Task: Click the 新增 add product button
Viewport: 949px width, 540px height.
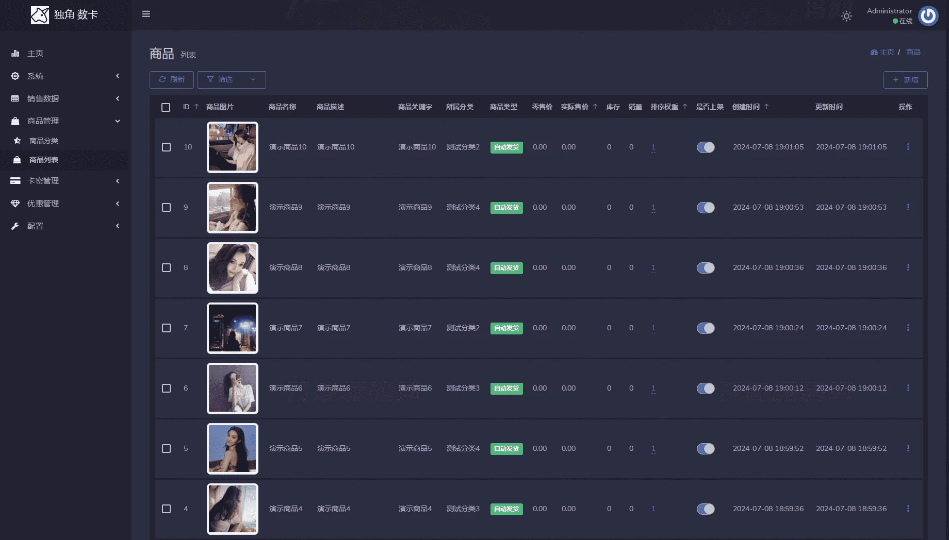Action: coord(905,80)
